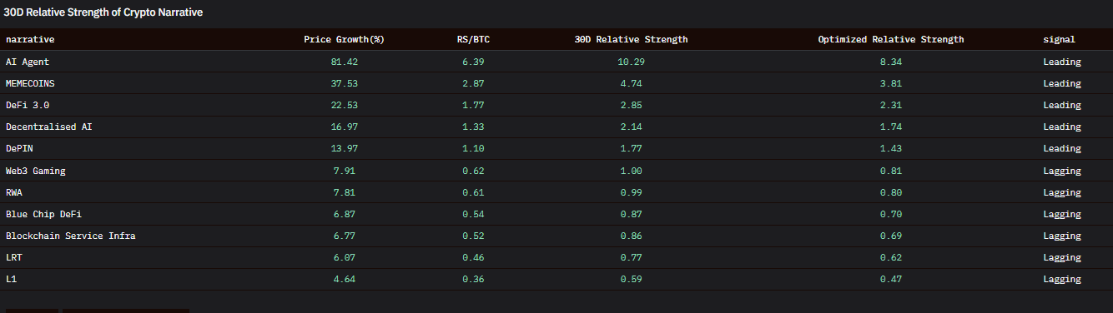The image size is (1113, 313).
Task: Click the RWA narrative cell
Action: click(14, 192)
